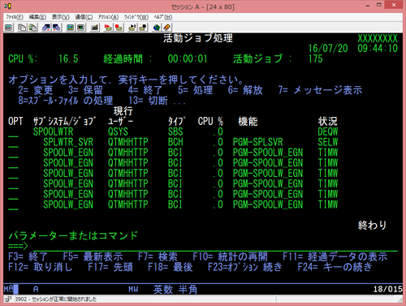406x306 pixels.
Task: Click the system name XXXXXXXX
Action: click(x=378, y=38)
